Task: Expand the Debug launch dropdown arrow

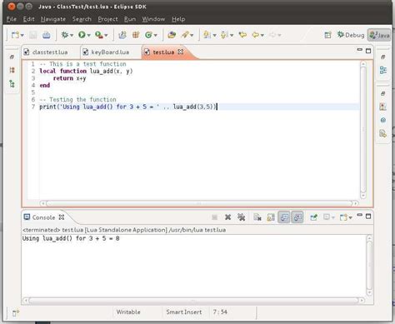Action: [x=72, y=35]
